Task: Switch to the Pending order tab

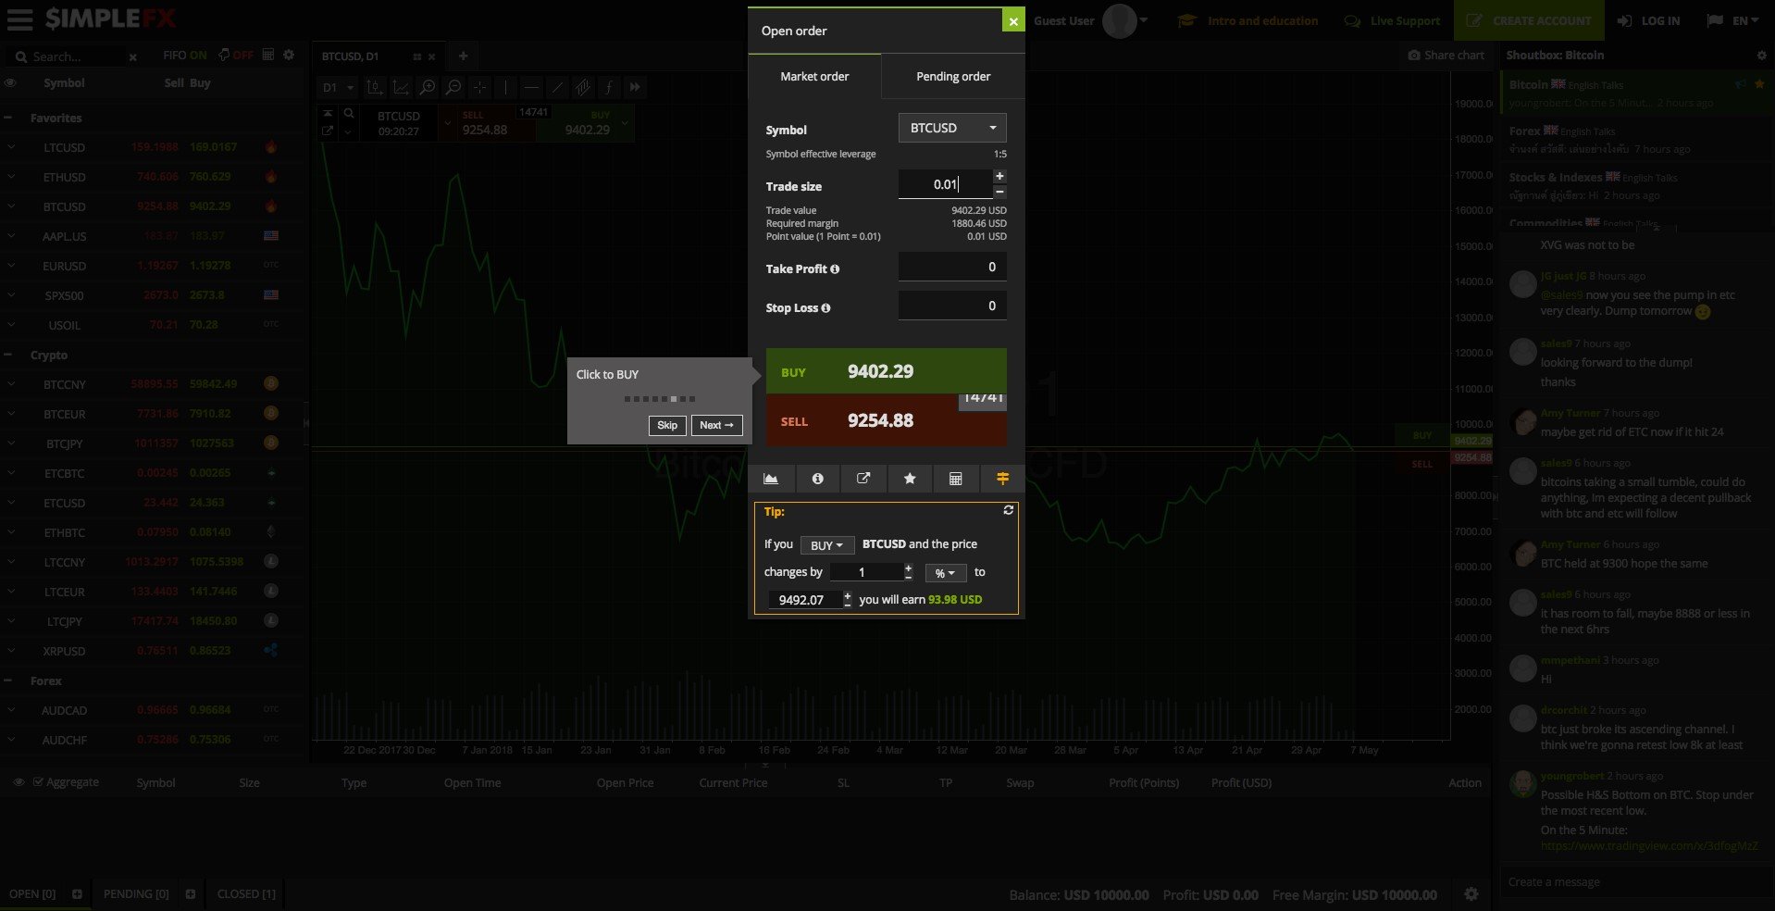Action: [951, 76]
